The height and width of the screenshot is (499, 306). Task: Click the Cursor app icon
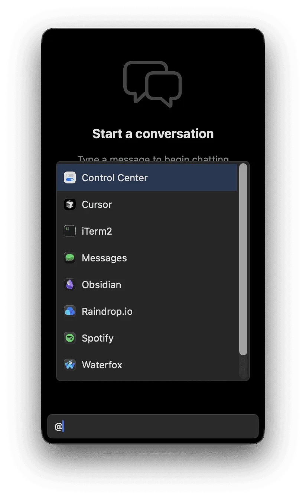[70, 205]
